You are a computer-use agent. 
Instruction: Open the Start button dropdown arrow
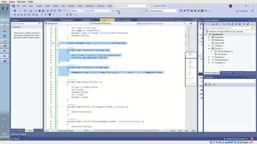121,11
